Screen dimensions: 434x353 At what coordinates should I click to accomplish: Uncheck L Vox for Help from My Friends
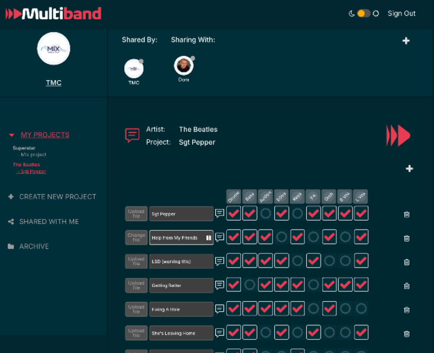361,237
